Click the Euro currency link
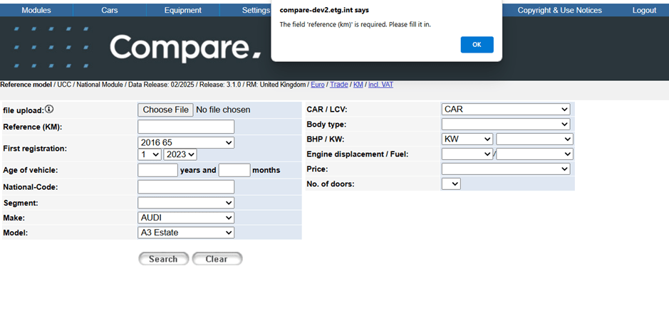Viewport: 669px width, 330px height. (x=318, y=85)
